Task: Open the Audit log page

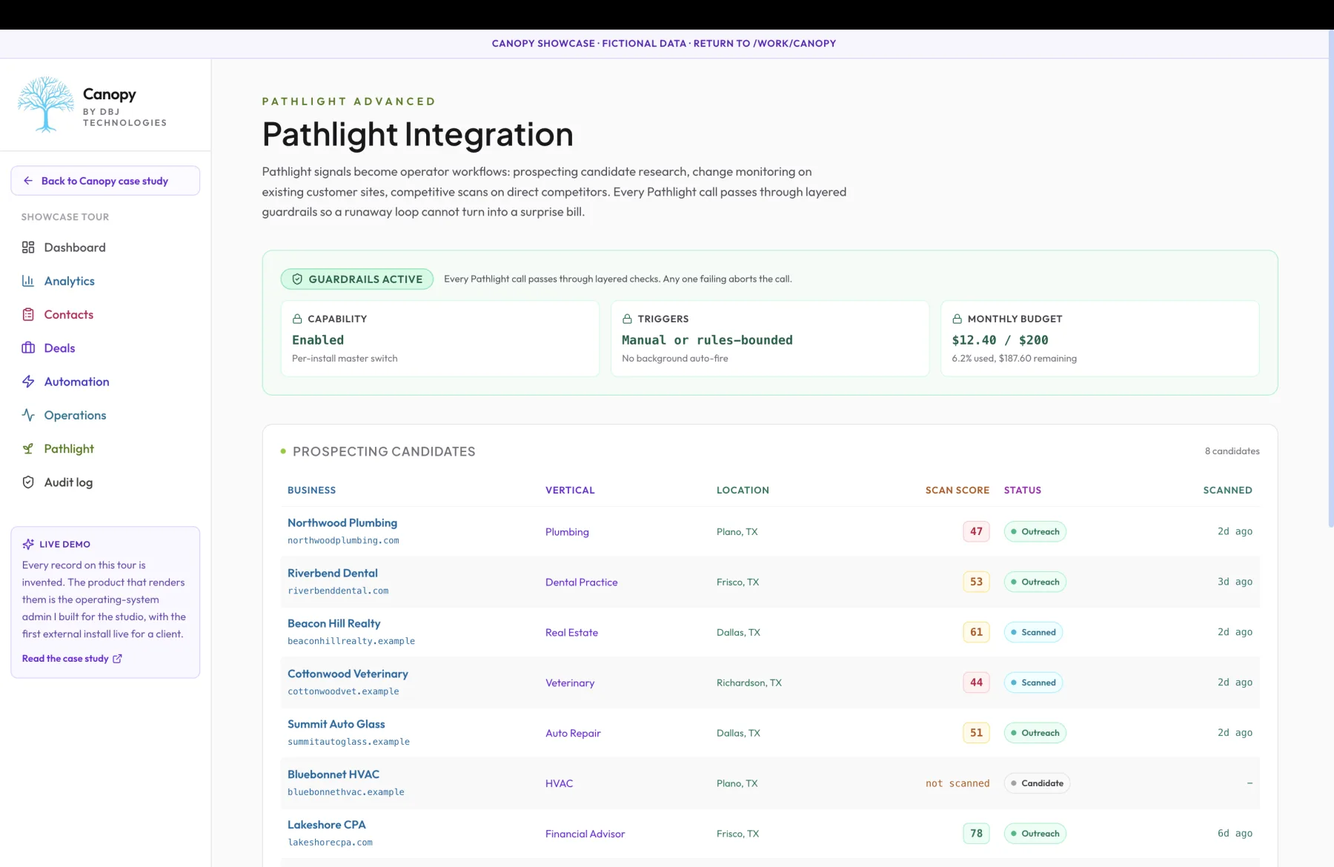Action: tap(105, 482)
